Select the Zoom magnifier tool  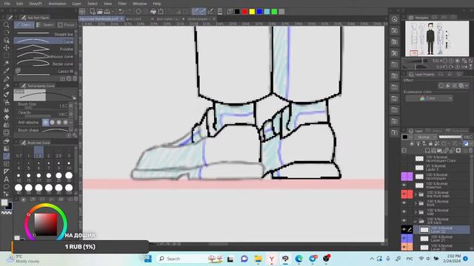pyautogui.click(x=6, y=24)
